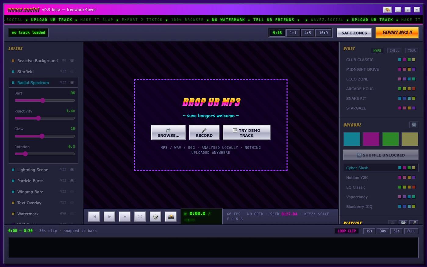Click the Watermark layer colour square
Image resolution: width=427 pixels, height=267 pixels.
[13, 214]
